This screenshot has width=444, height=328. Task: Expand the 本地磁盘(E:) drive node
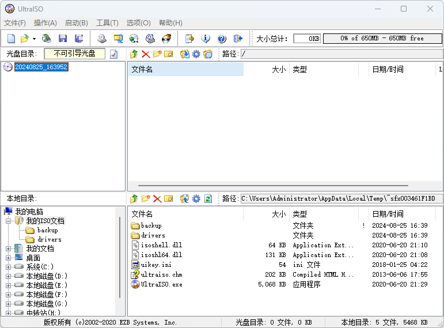tap(9, 285)
